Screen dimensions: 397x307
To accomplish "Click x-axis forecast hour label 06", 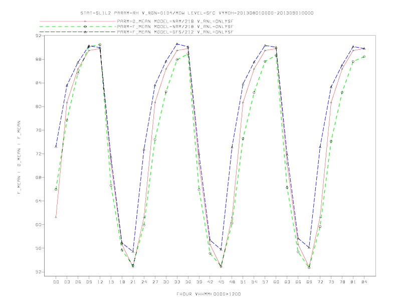I will 78,282.
